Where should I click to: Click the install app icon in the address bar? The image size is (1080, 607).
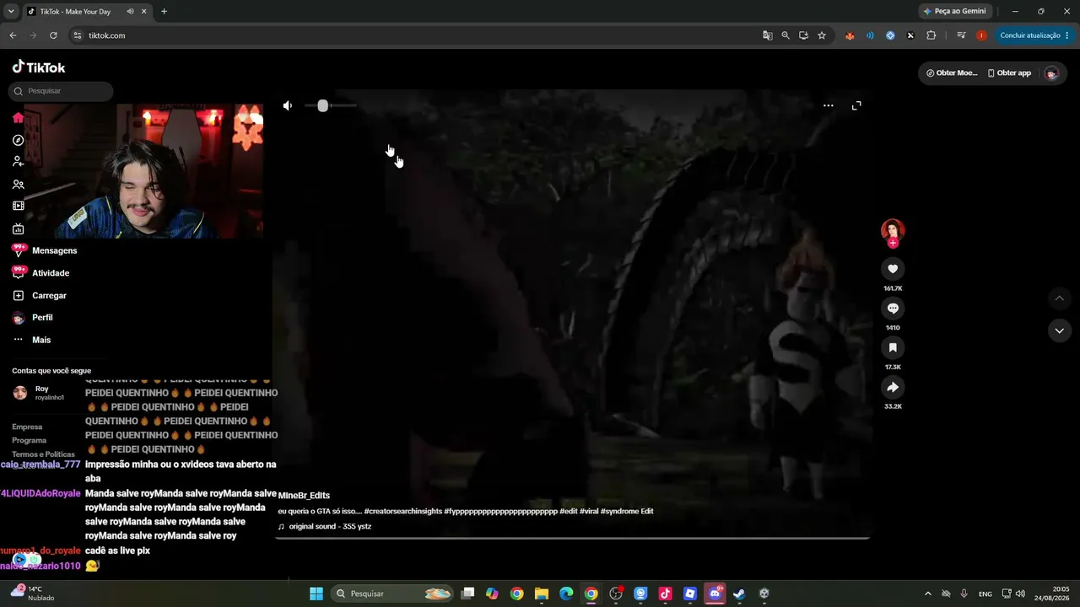click(x=803, y=35)
